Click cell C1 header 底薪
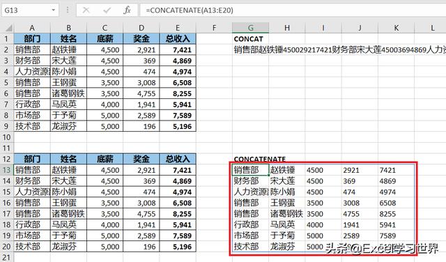 [x=105, y=39]
